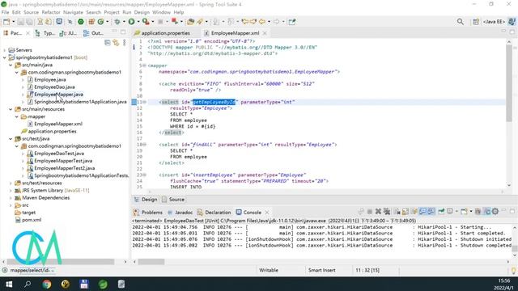This screenshot has height=291, width=518.
Task: Click the Package Explorer horizontal scrollbar
Action: click(x=61, y=262)
